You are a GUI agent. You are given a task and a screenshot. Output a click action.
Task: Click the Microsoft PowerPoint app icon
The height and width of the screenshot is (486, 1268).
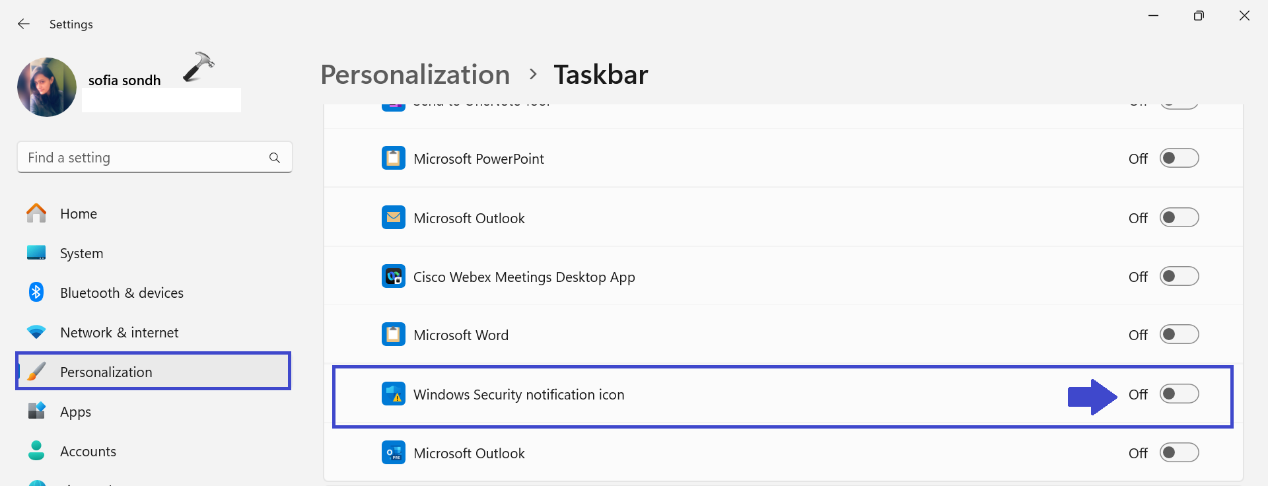tap(394, 158)
